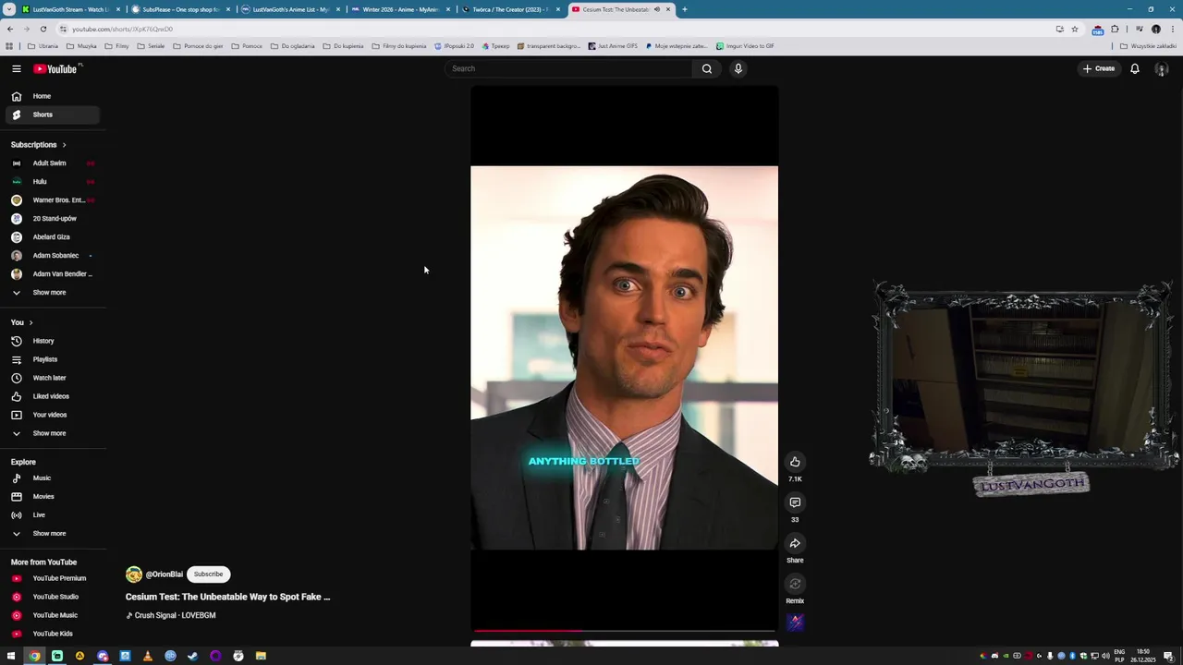Click the Create button
1183x665 pixels.
click(x=1099, y=68)
